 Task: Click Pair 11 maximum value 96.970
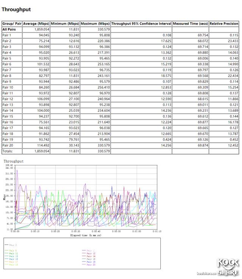click(x=105, y=93)
